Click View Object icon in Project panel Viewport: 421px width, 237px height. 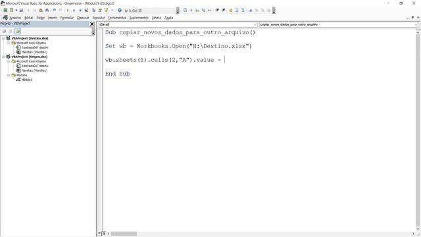[x=11, y=31]
